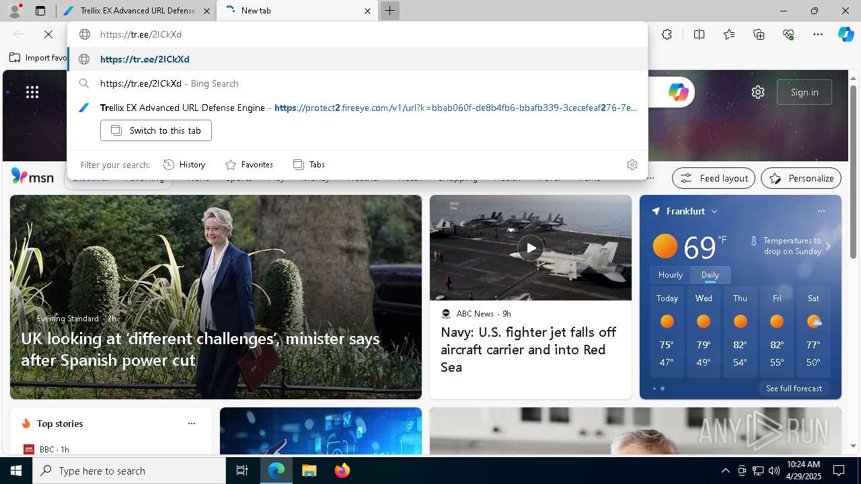Choose the Bing Search suggestion for tr.ee
The height and width of the screenshot is (484, 861).
click(357, 83)
